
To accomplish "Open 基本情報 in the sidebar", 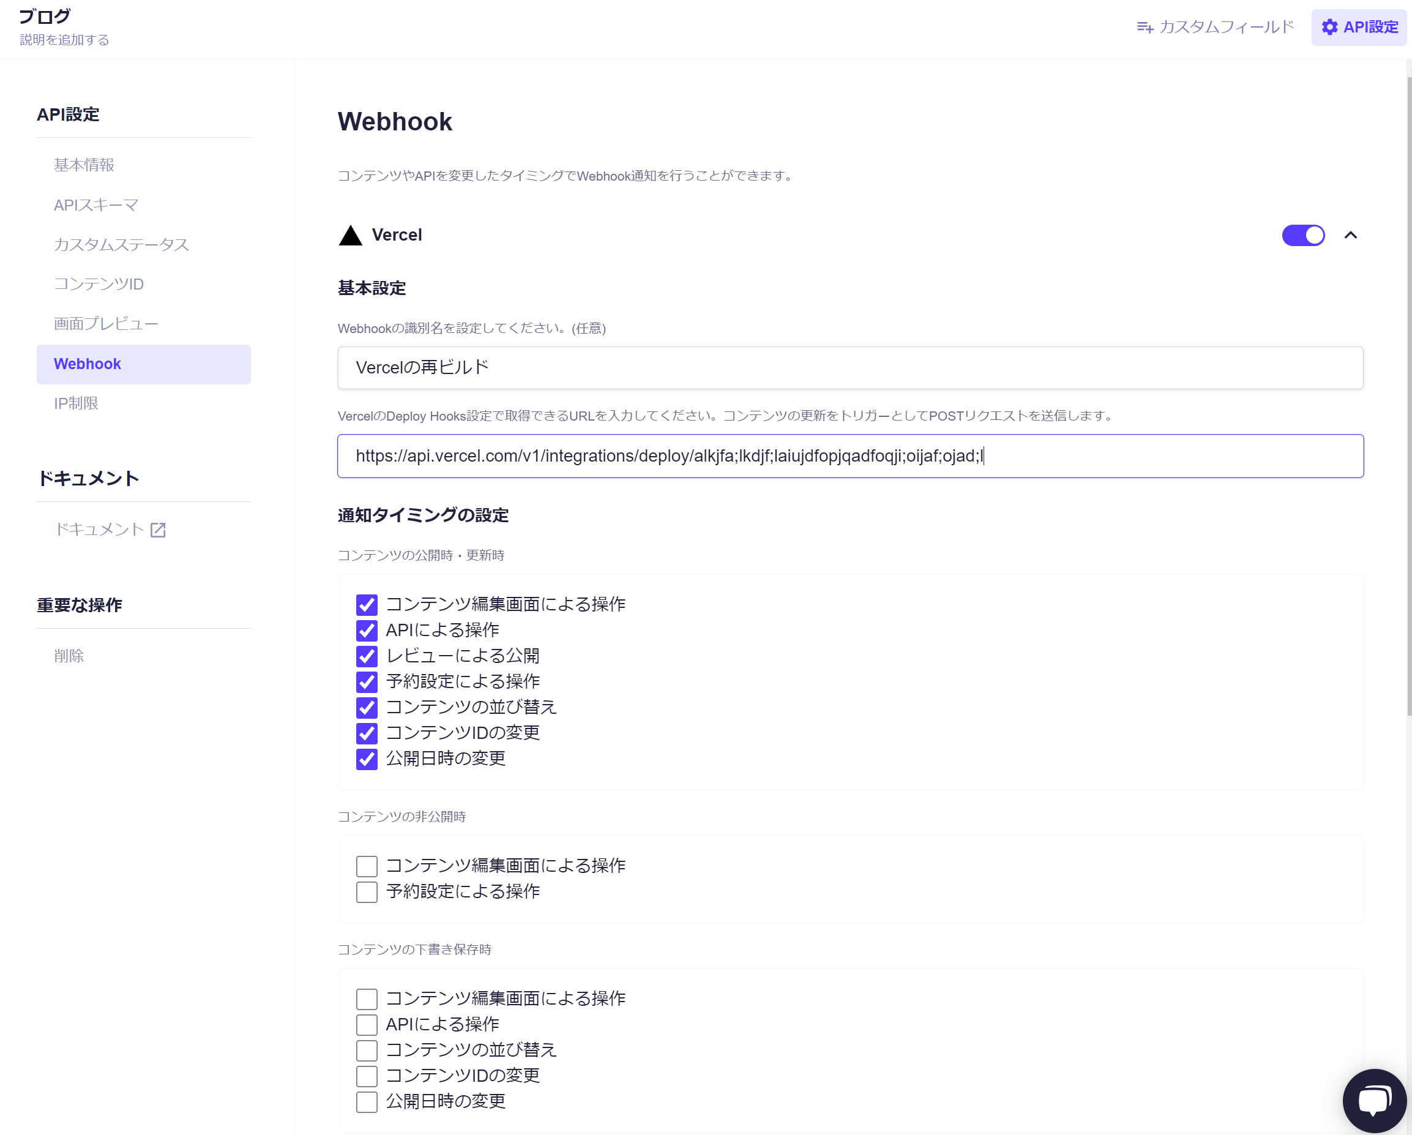I will coord(143,165).
